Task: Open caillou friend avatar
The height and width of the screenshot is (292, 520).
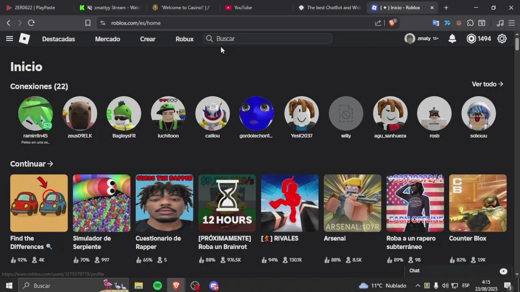Action: tap(212, 114)
